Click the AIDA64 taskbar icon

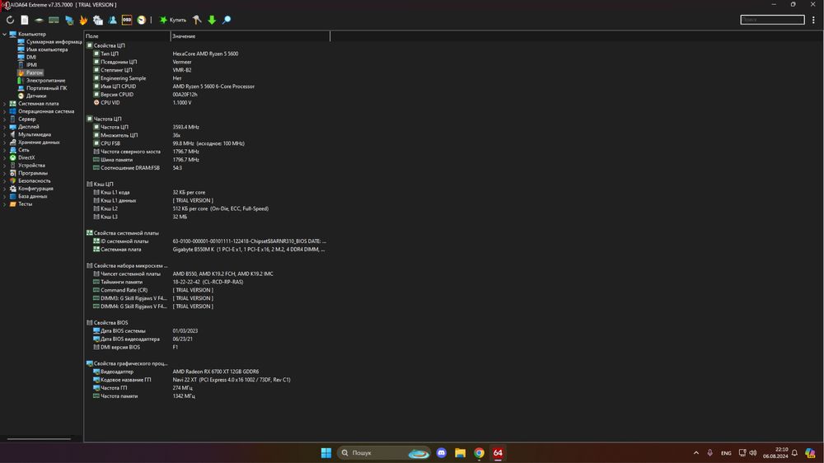[x=498, y=452]
